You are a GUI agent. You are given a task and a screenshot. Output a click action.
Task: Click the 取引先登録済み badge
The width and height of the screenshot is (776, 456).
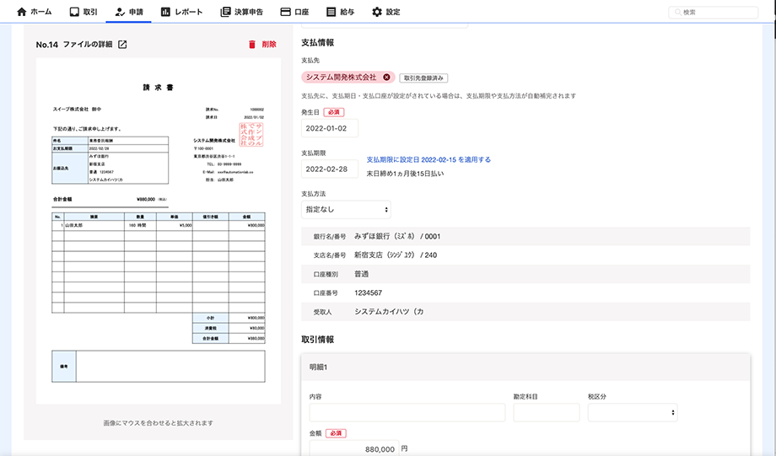point(424,78)
